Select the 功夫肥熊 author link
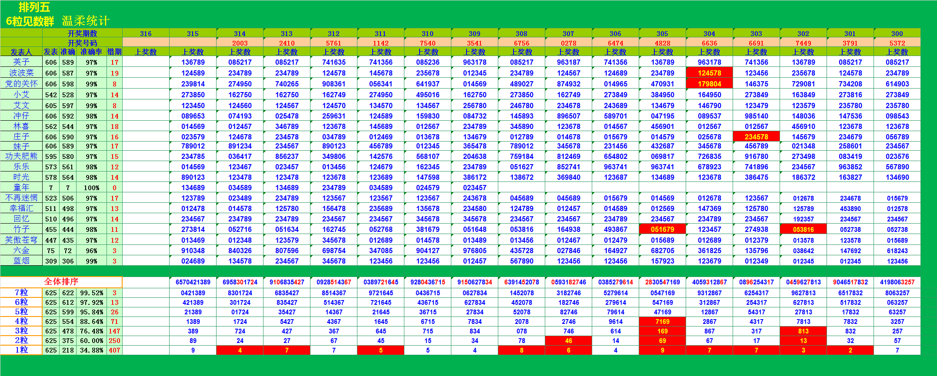This screenshot has height=376, width=937. 21,156
